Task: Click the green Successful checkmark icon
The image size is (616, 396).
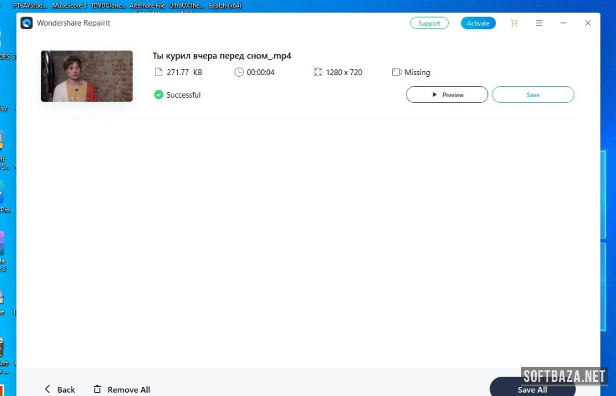Action: point(159,95)
